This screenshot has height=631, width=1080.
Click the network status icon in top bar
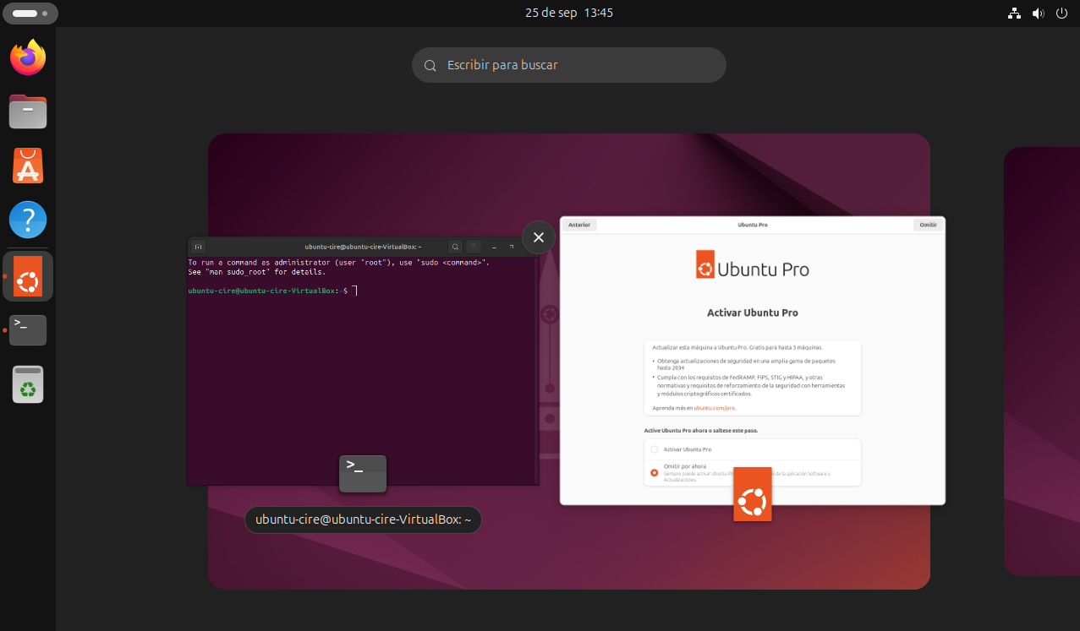[1014, 14]
